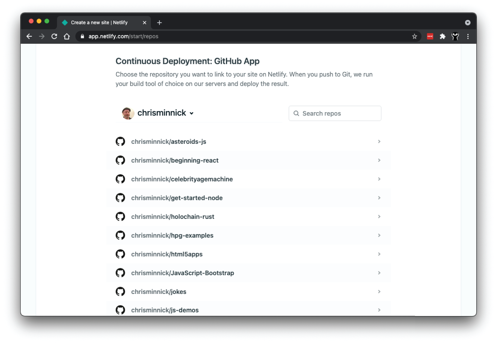Screen dimensions: 497x343
Task: Expand chevron for beginning-react repository
Action: tap(379, 160)
